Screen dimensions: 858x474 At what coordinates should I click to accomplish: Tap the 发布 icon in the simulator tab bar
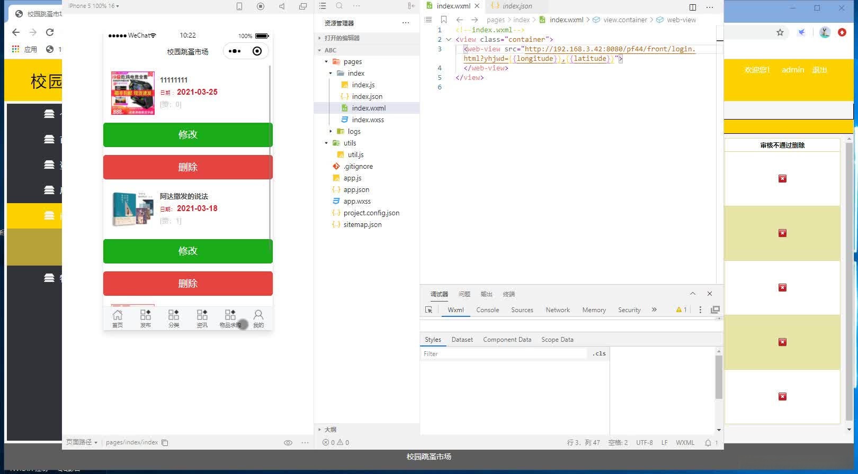coord(146,318)
